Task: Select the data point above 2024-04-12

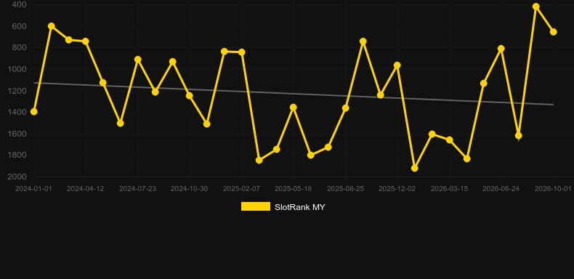Action: (86, 41)
